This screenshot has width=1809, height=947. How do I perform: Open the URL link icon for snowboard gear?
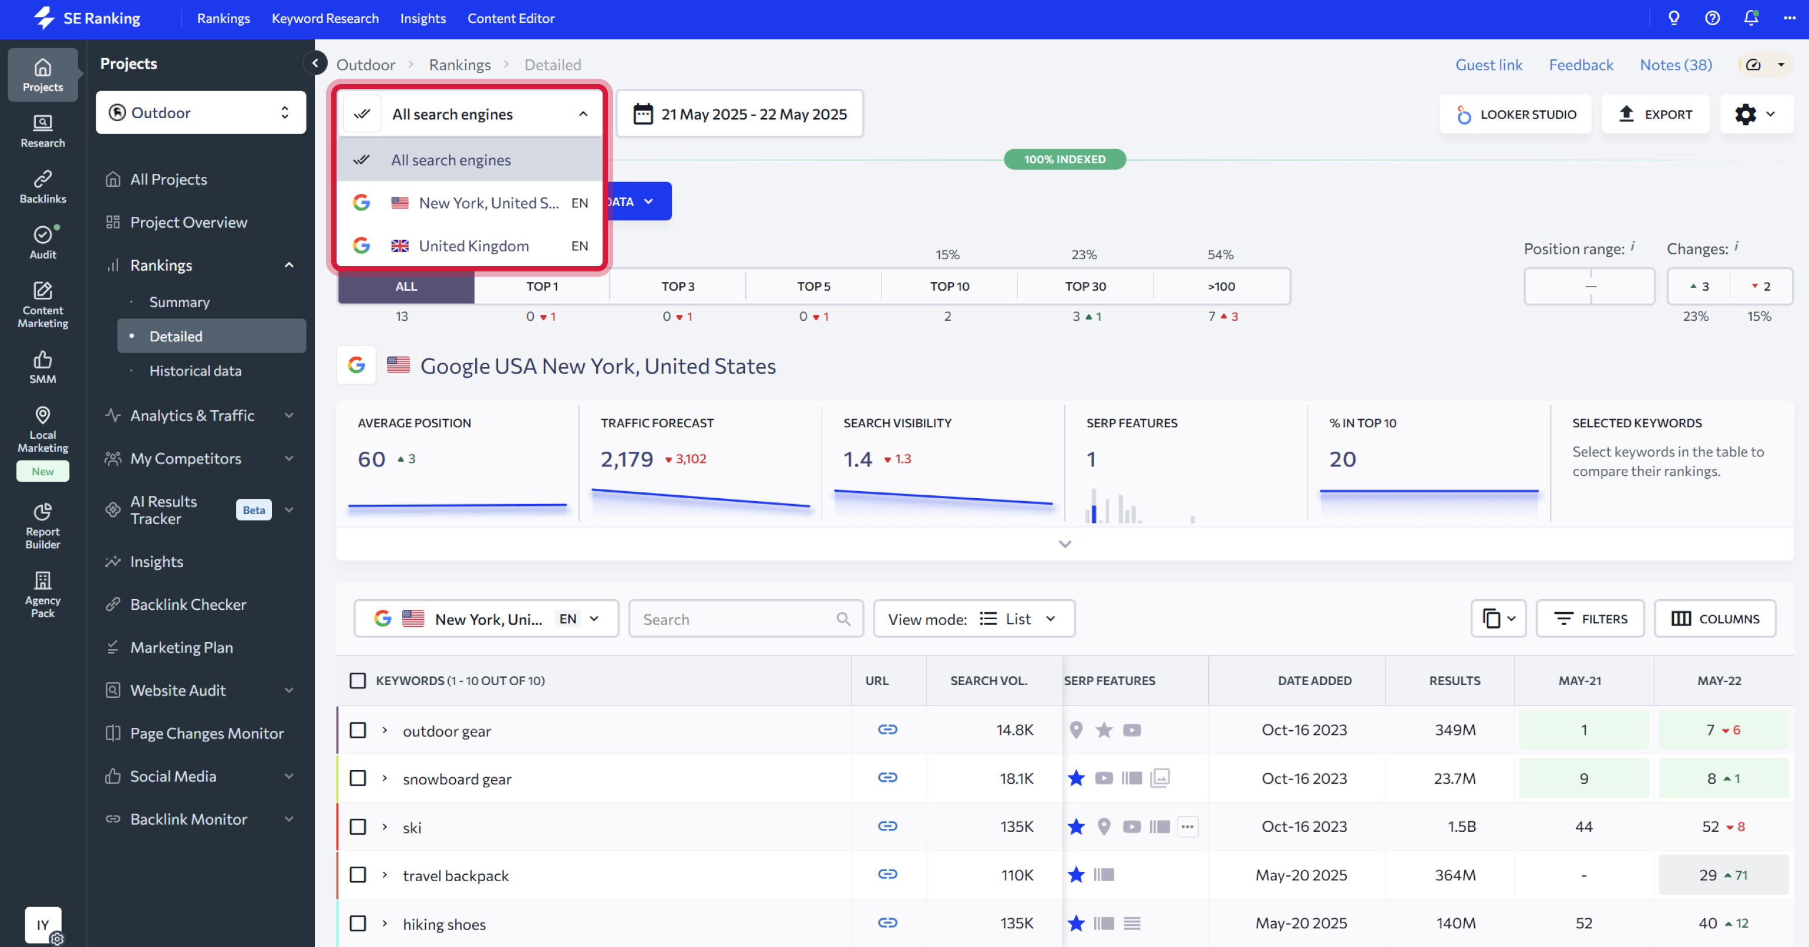(887, 778)
